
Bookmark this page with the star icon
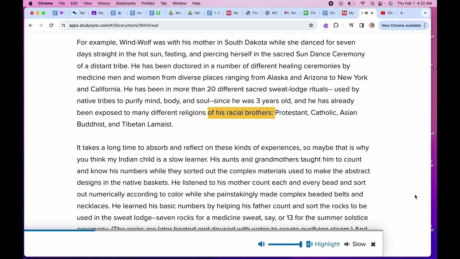[x=311, y=25]
